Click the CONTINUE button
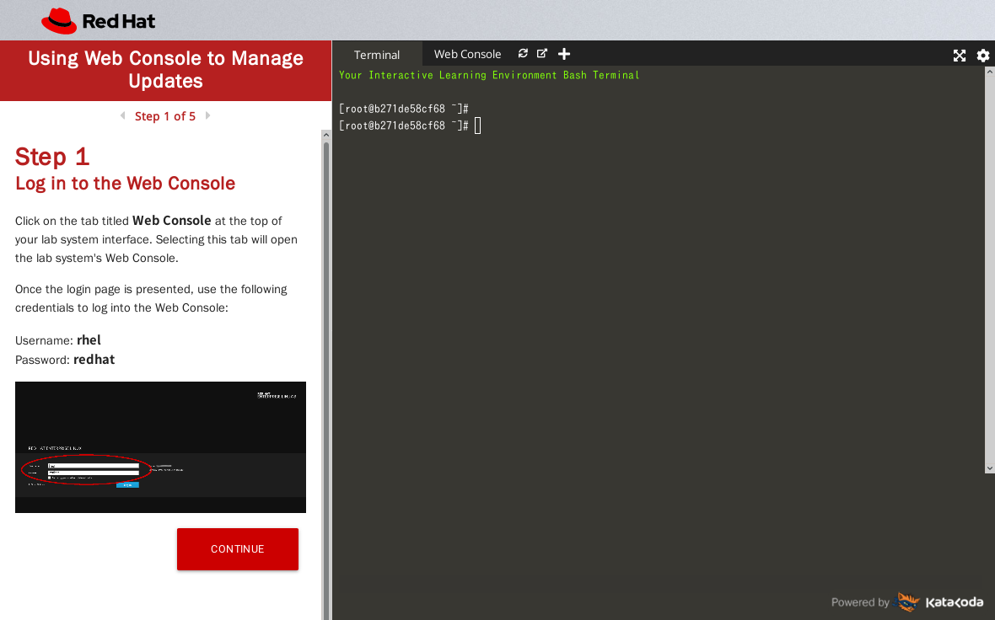The width and height of the screenshot is (995, 620). [x=237, y=549]
